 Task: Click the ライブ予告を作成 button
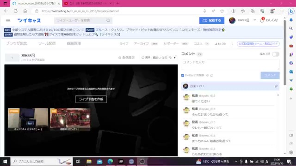[x=91, y=99]
